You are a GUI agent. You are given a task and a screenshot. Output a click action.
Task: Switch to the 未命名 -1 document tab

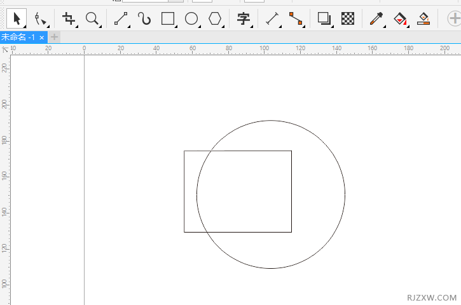(x=18, y=37)
